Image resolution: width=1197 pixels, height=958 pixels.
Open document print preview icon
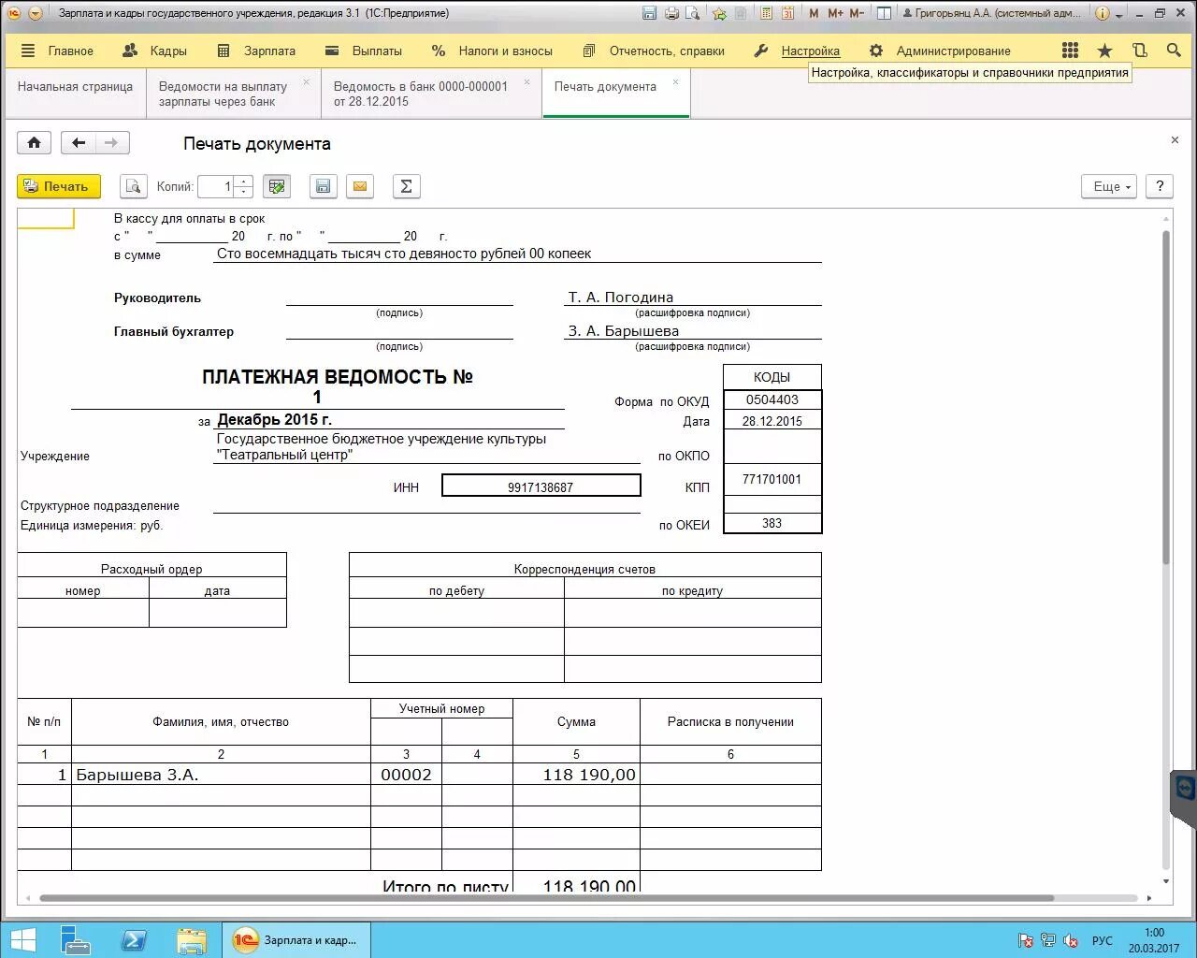click(x=134, y=186)
